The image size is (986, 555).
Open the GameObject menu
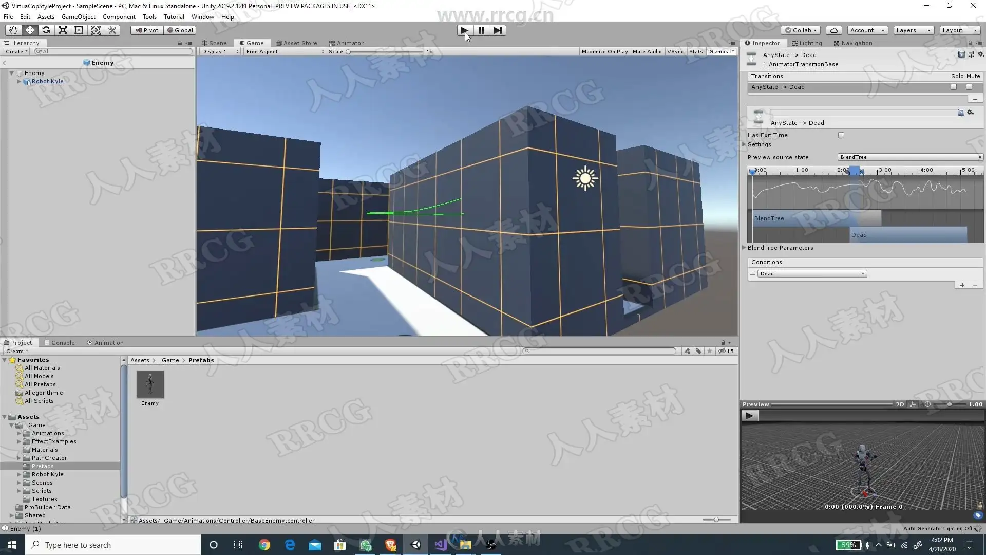(x=78, y=17)
